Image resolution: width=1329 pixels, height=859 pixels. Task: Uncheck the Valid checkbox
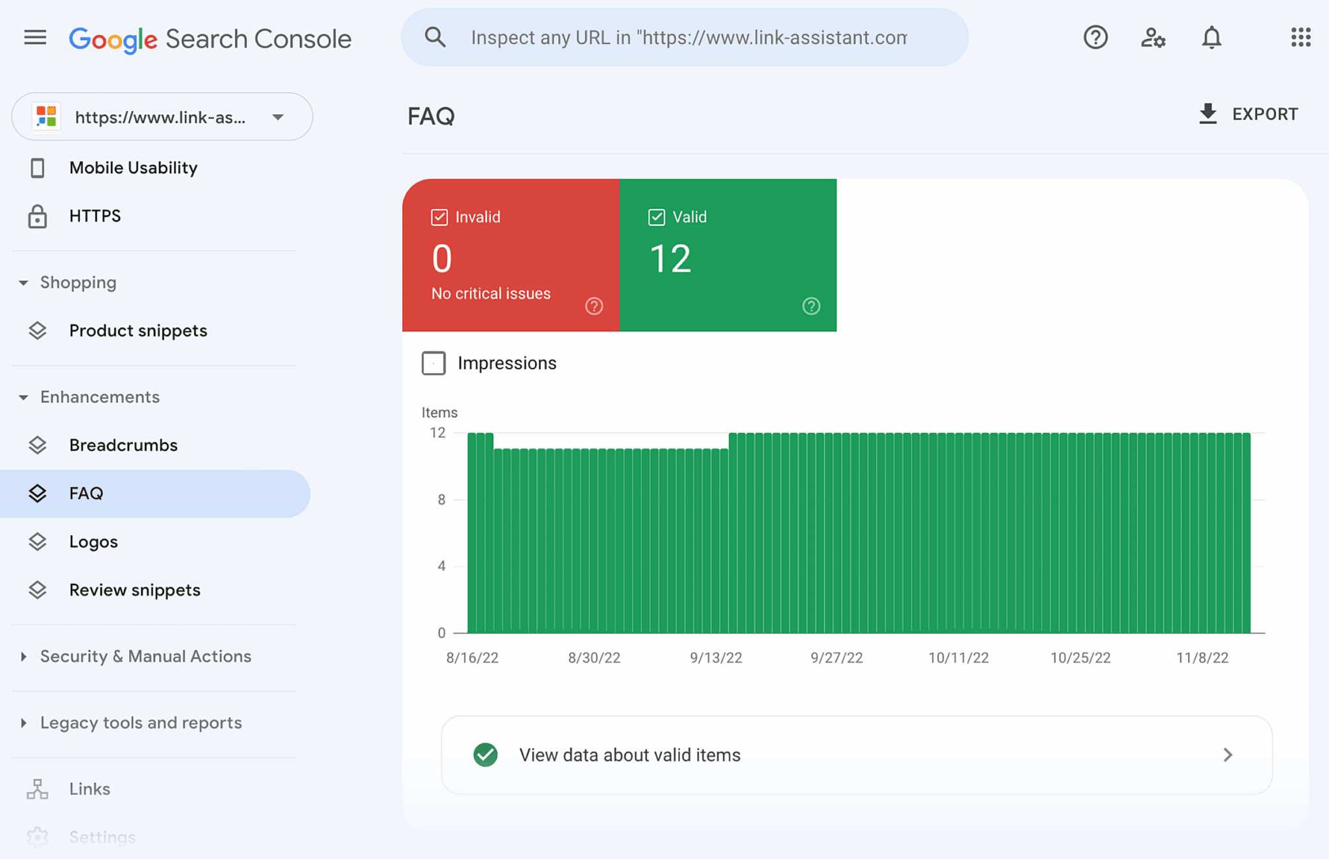(657, 217)
